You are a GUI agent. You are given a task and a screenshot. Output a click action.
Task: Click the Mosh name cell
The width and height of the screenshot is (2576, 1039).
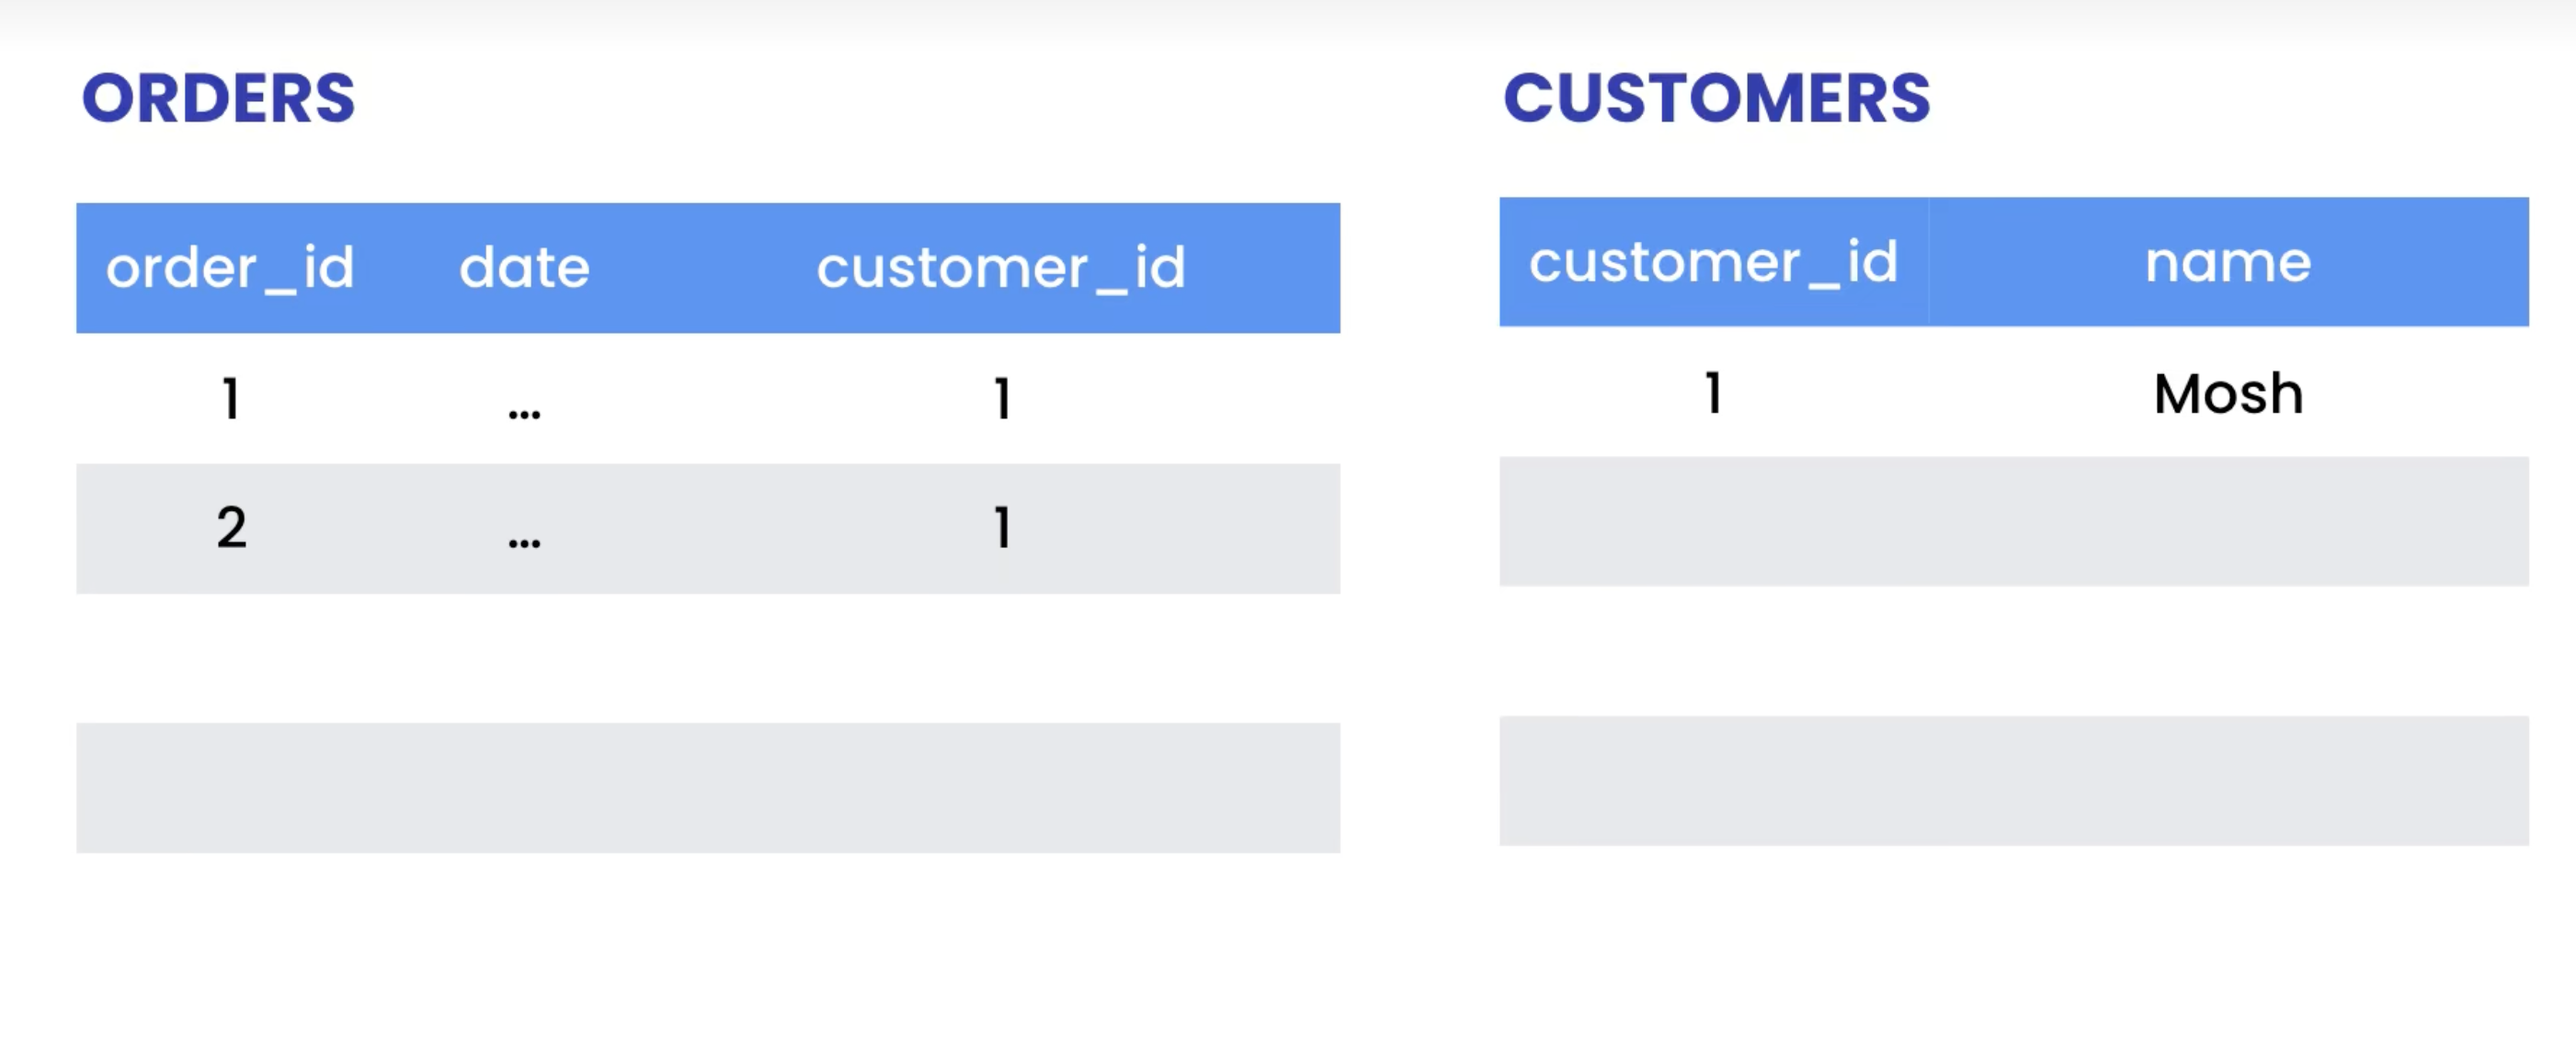(2228, 393)
